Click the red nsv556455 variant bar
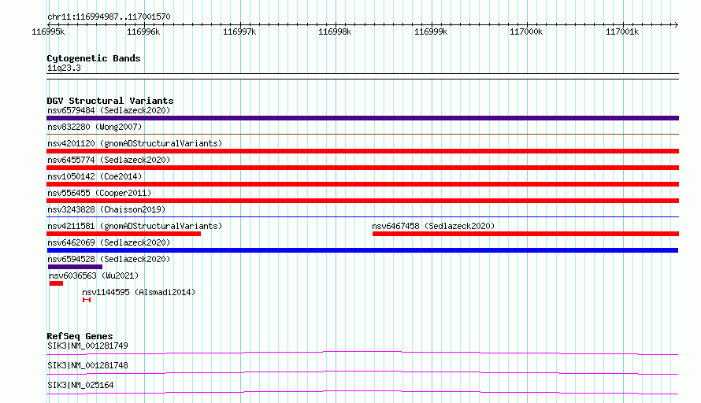Viewport: 701px width, 403px height. point(362,201)
